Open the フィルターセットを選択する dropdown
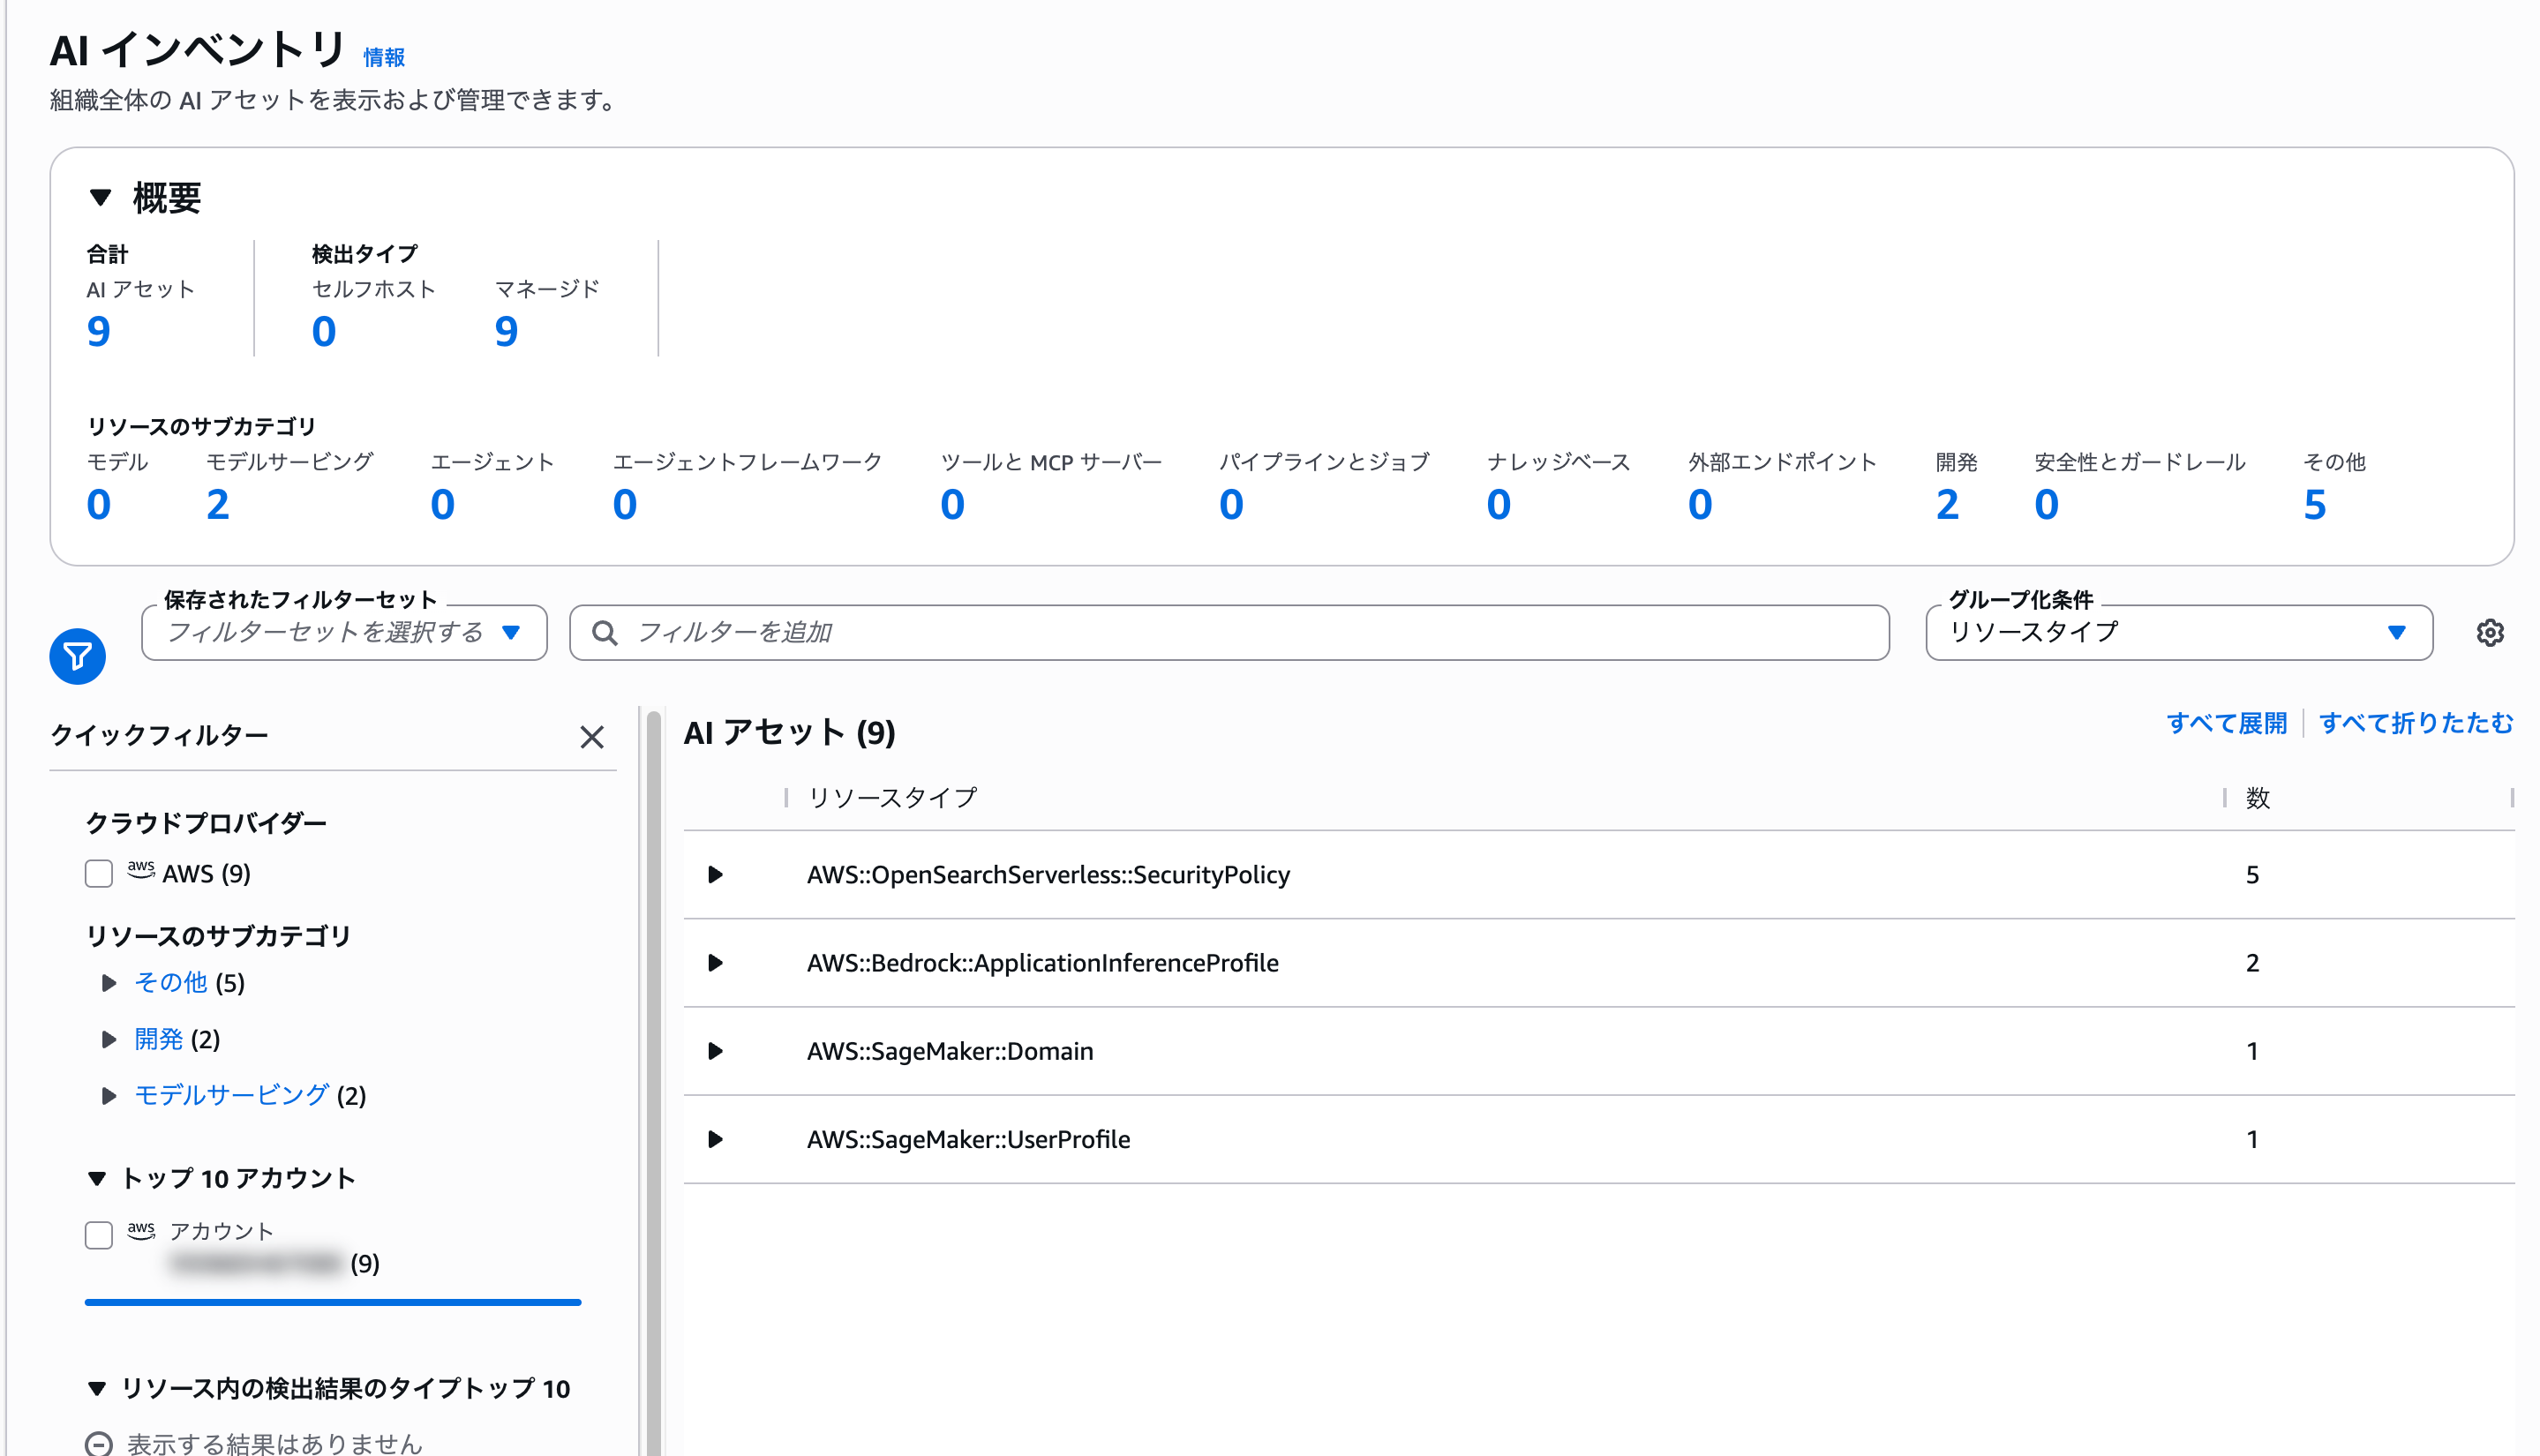2540x1456 pixels. [344, 633]
